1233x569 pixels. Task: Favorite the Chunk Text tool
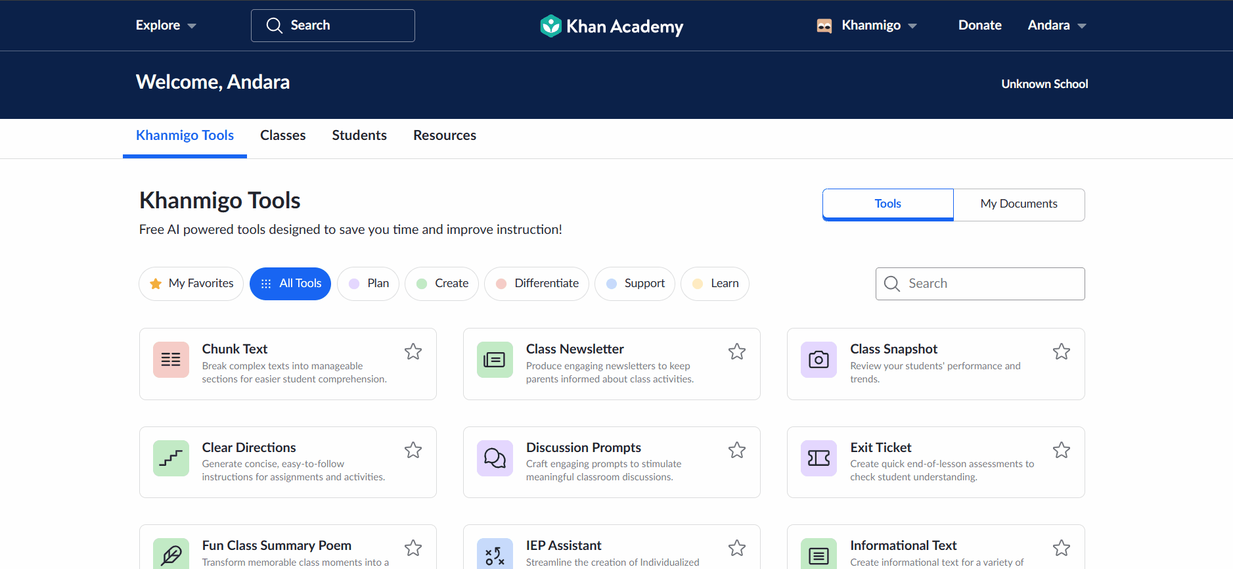[x=413, y=352]
